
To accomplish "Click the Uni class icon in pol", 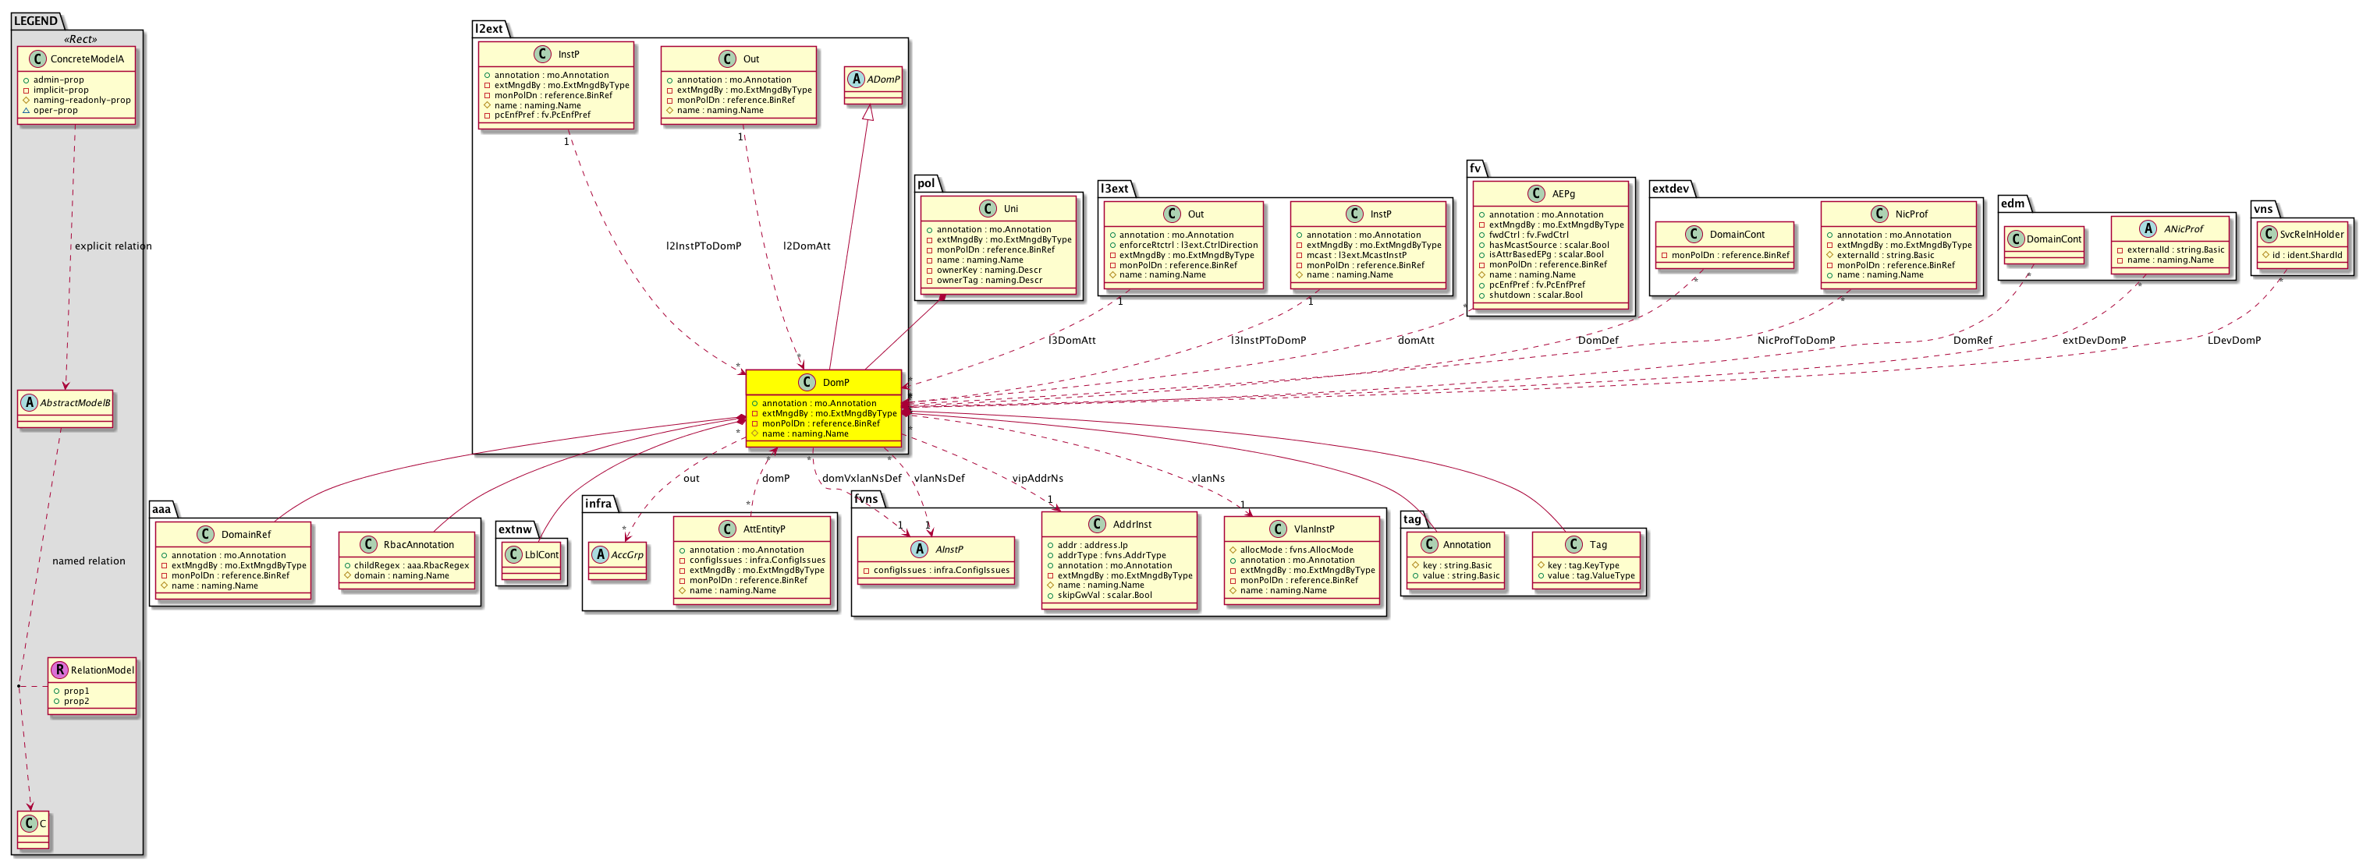I will (987, 209).
